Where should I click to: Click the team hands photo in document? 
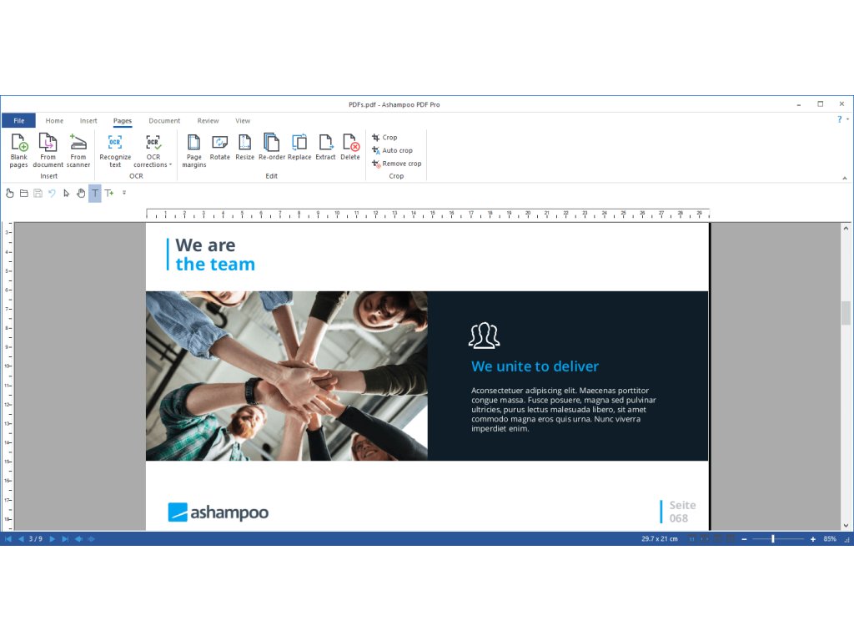coord(287,376)
